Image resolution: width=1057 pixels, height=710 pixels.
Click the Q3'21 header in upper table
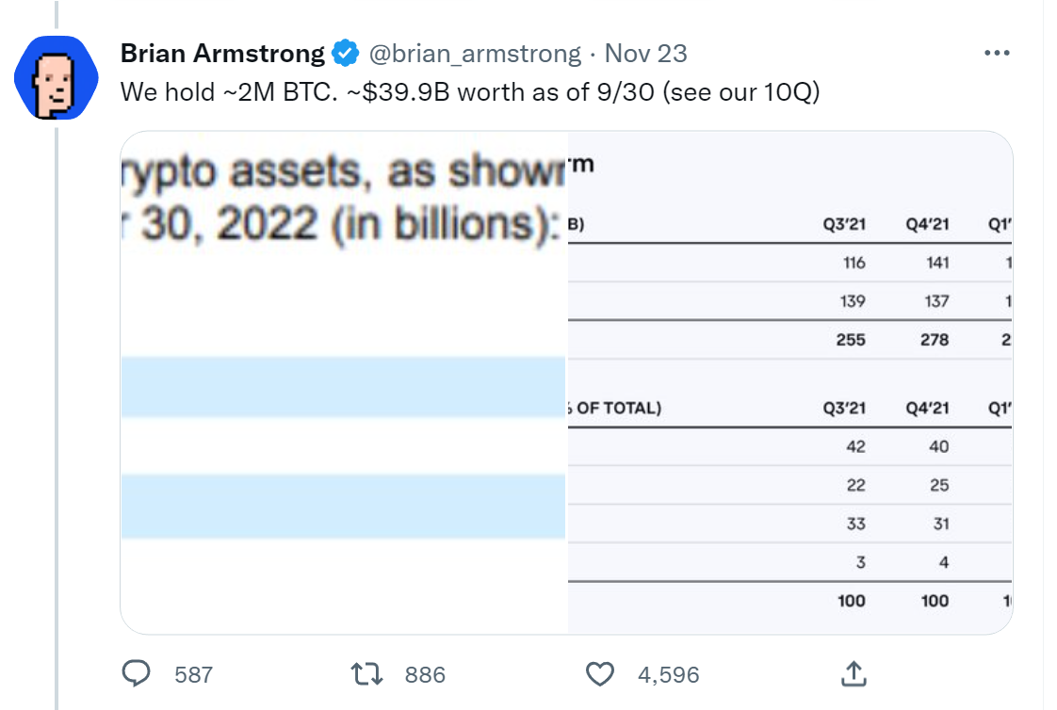click(844, 224)
